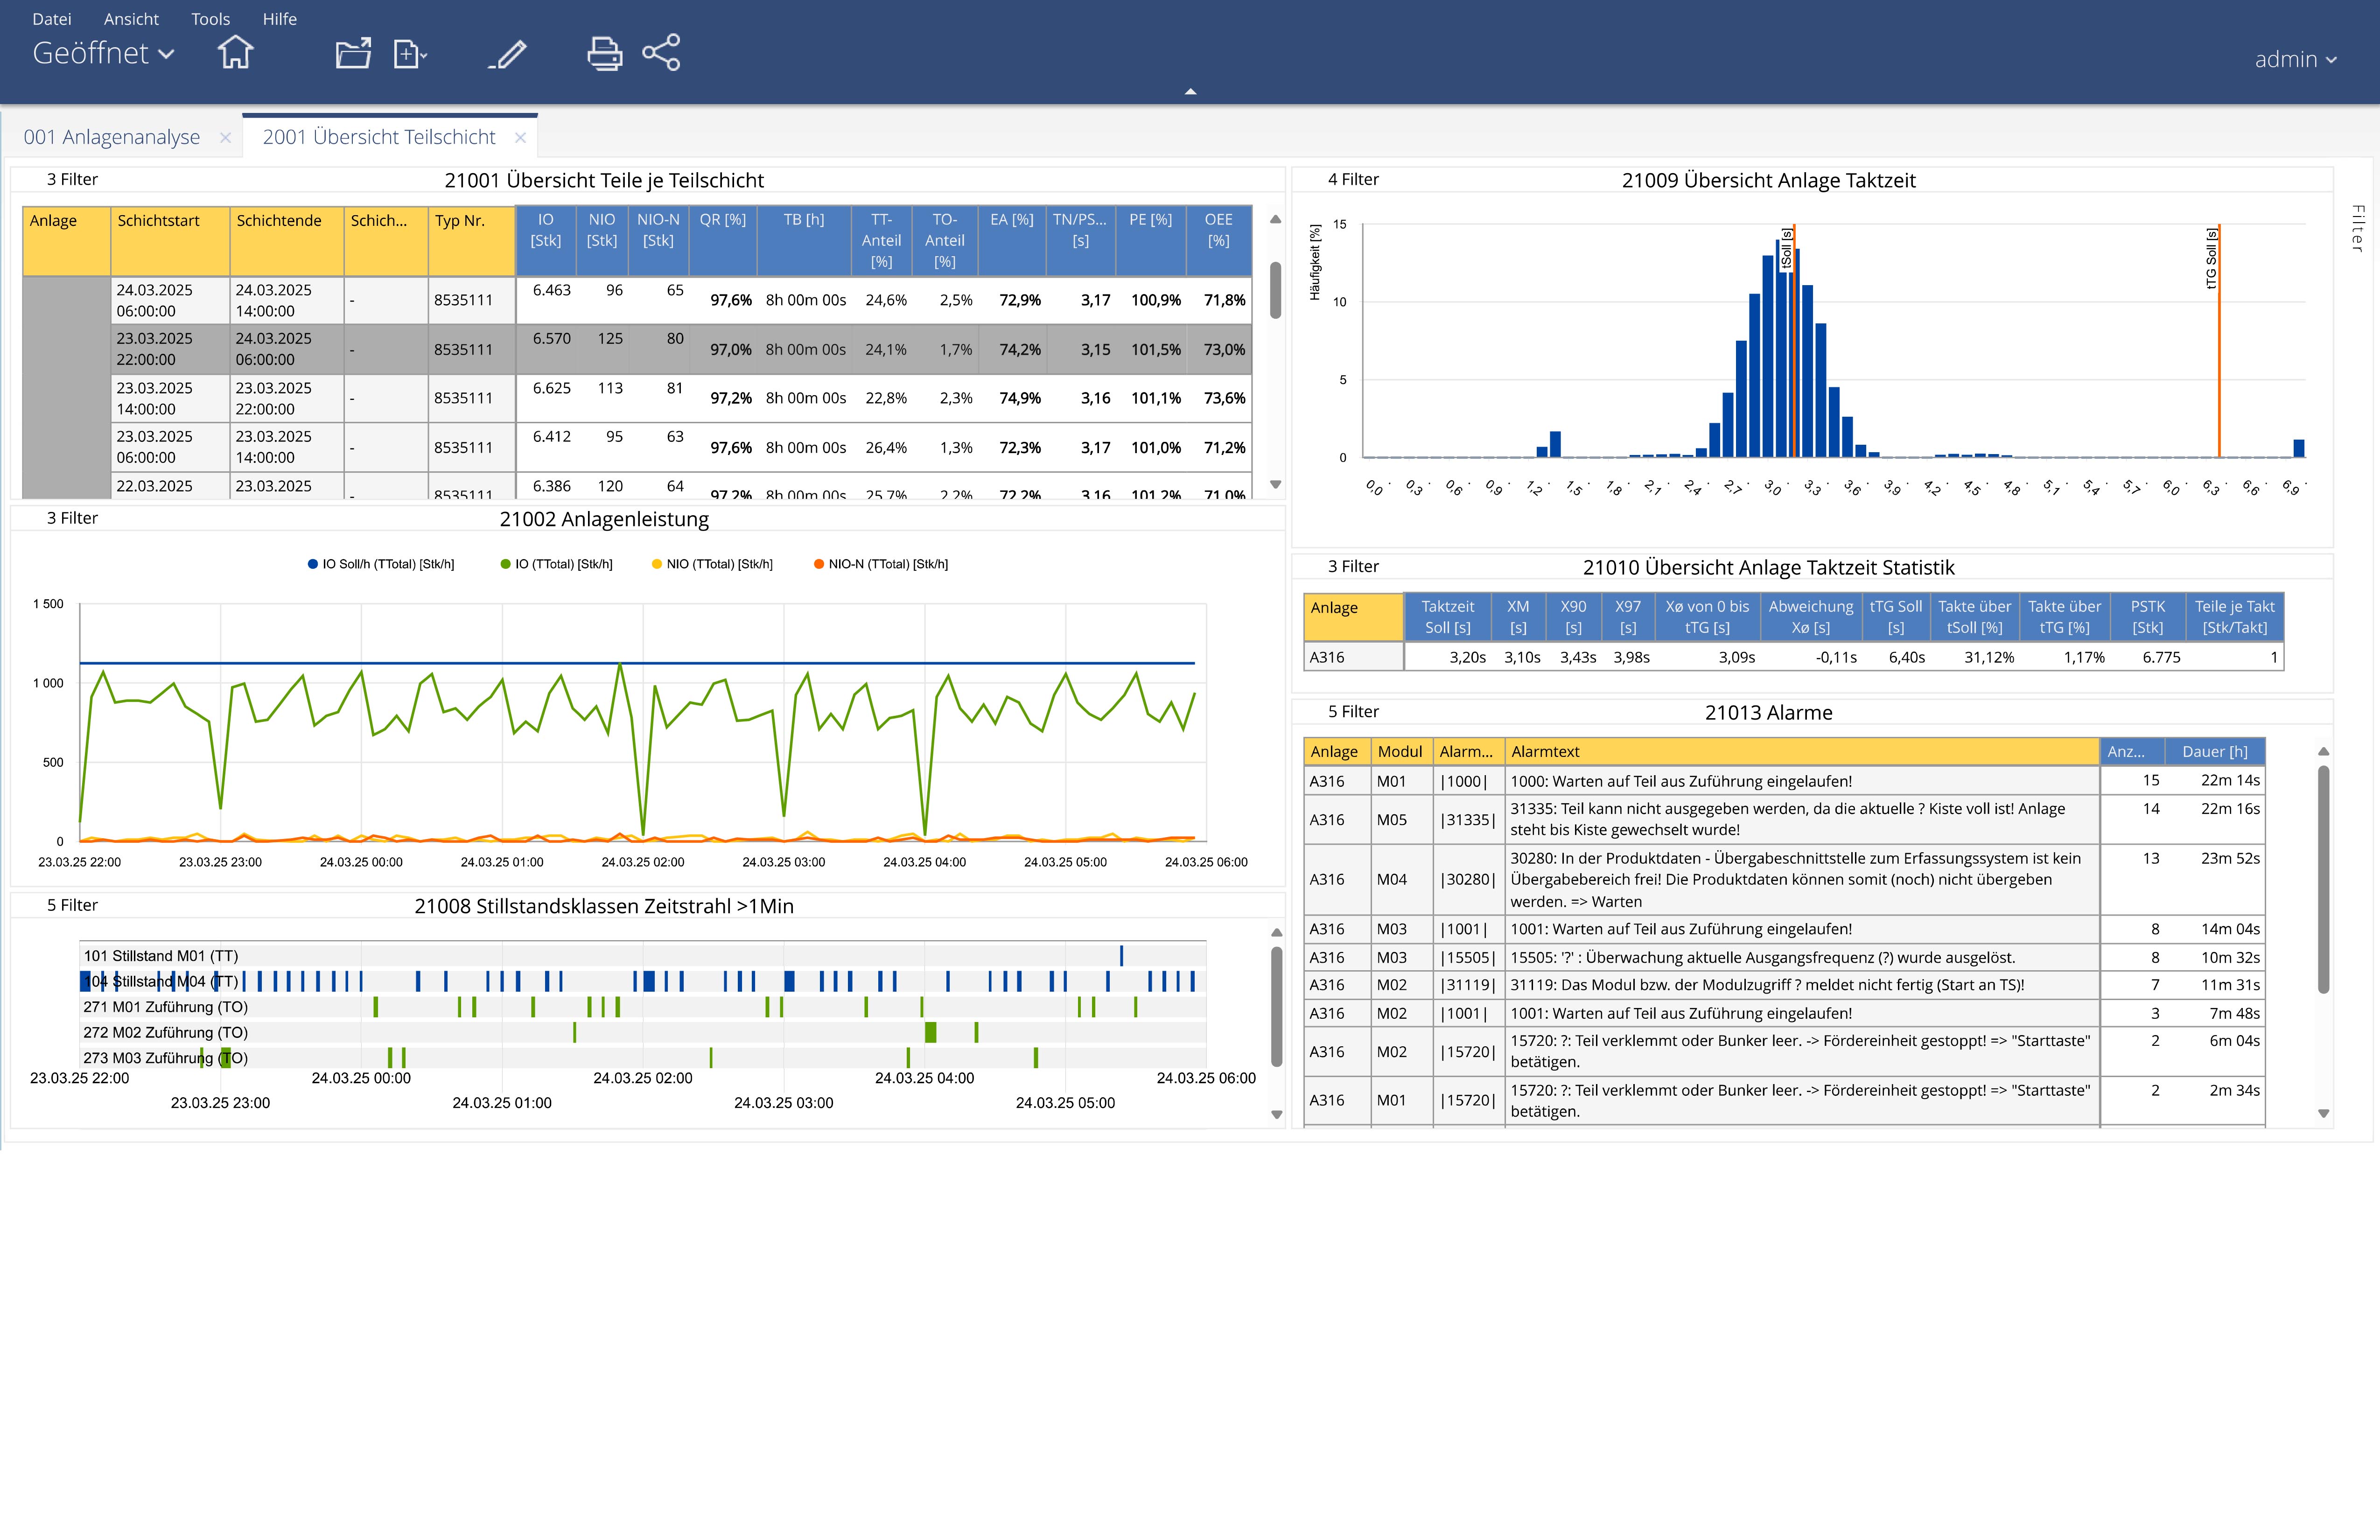Click the Alarme table scrollbar thumb

point(2323,880)
